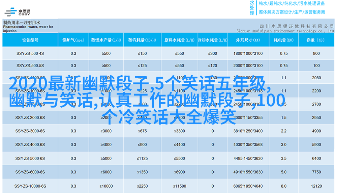Select the 锅炉压(mpa) column header

point(73,40)
